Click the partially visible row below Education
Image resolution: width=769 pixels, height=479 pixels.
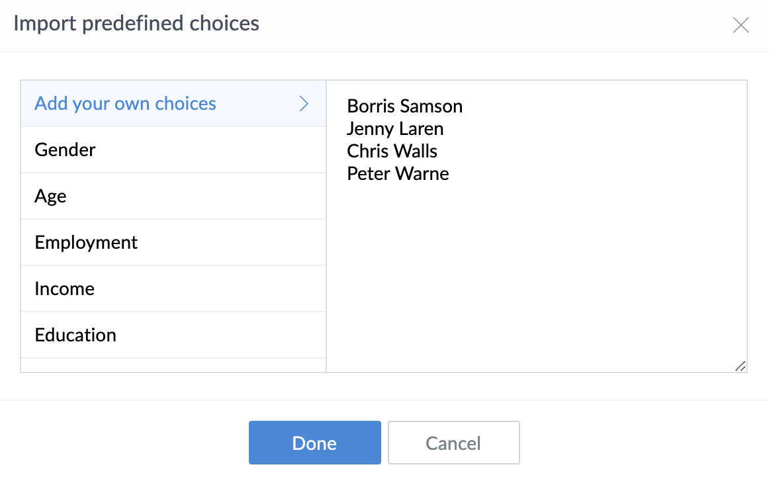coord(173,365)
